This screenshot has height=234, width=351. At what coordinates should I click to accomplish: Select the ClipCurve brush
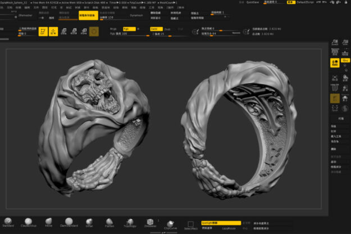tap(170, 223)
